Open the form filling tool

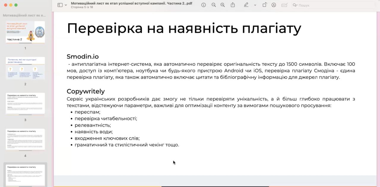pyautogui.click(x=284, y=5)
